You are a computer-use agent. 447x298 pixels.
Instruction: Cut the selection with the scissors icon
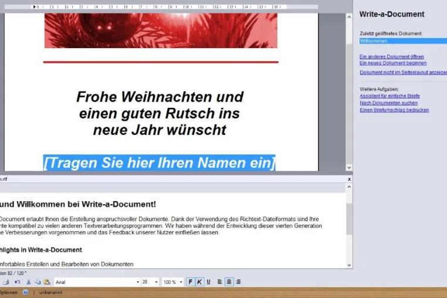click(29, 282)
